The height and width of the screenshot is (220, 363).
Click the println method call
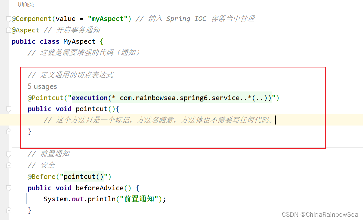click(x=101, y=199)
